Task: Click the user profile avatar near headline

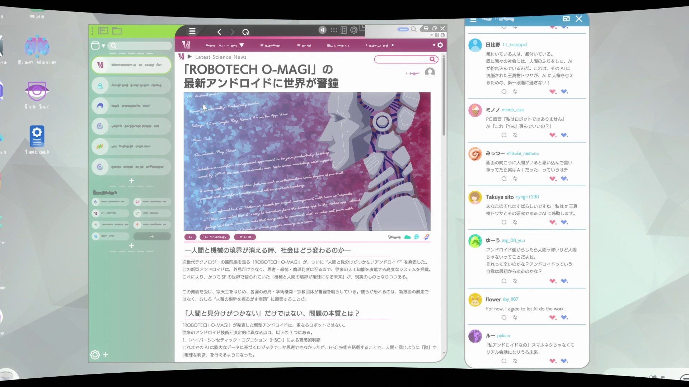Action: pos(430,72)
